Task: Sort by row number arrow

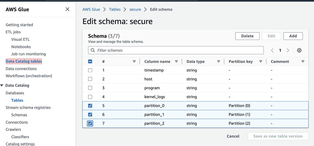Action: [134, 62]
